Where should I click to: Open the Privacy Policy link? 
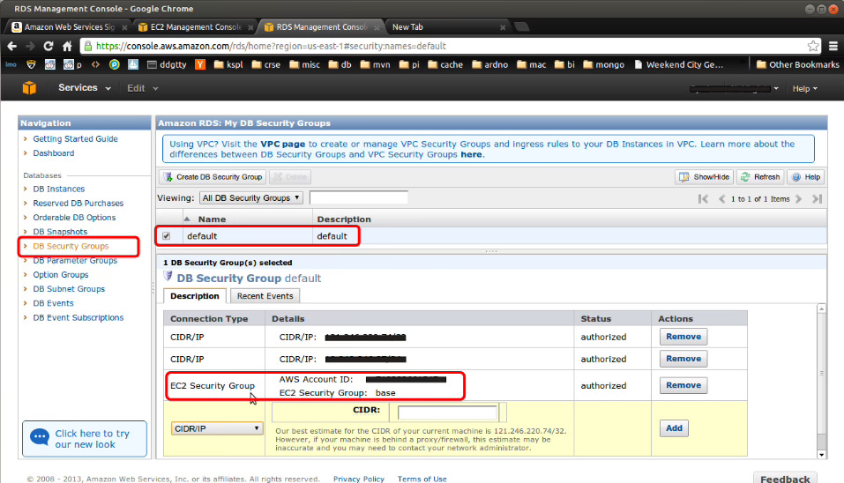pyautogui.click(x=358, y=479)
